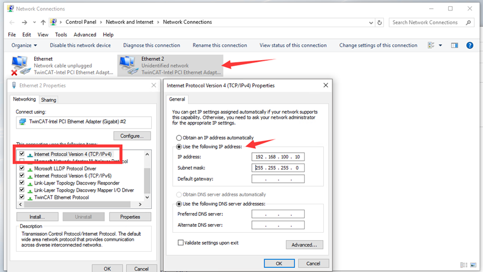Select the Ethernet adapter icon

coord(21,65)
